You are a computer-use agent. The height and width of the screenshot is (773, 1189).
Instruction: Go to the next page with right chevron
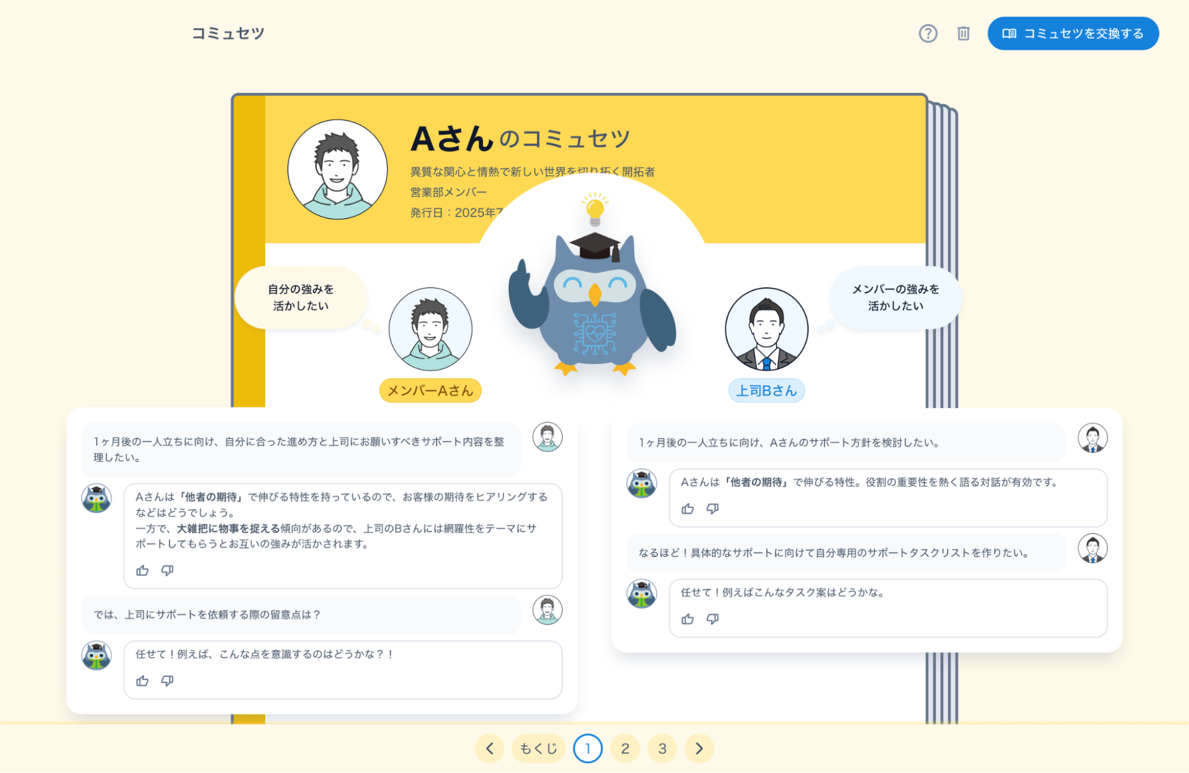click(x=699, y=748)
